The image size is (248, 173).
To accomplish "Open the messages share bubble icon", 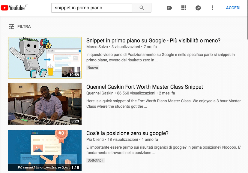I will [x=198, y=8].
